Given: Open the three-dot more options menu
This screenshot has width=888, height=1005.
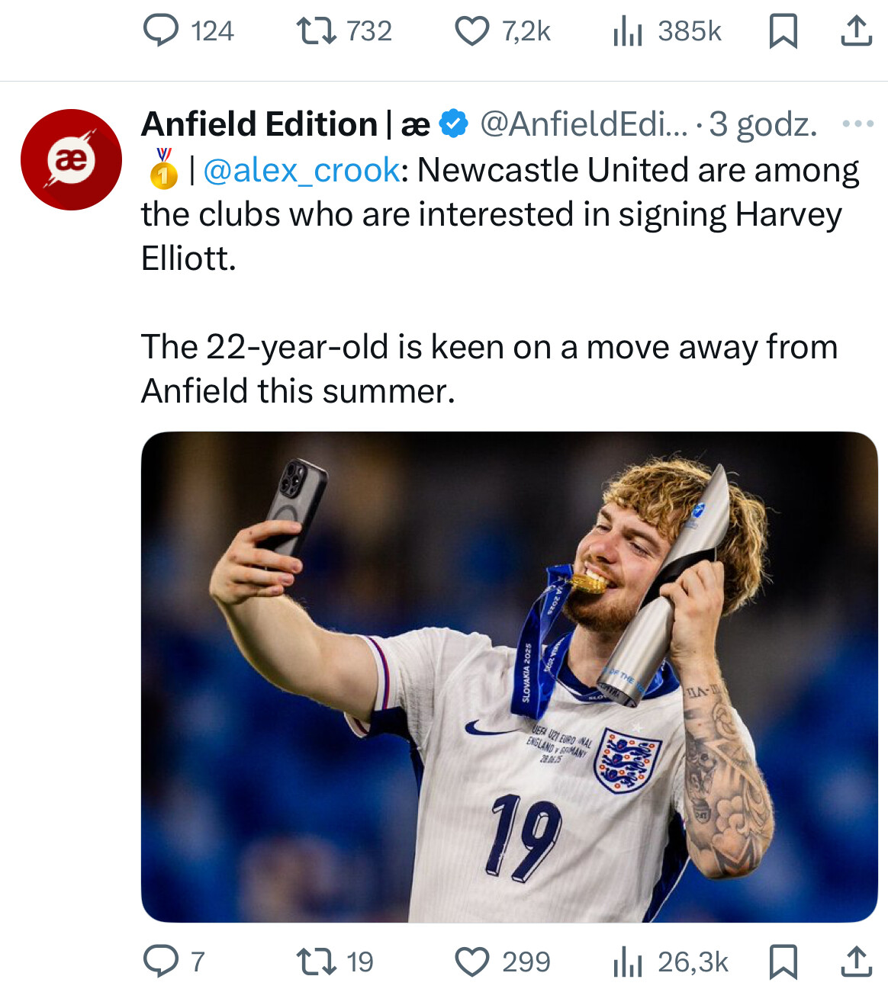Looking at the screenshot, I should coord(857,124).
